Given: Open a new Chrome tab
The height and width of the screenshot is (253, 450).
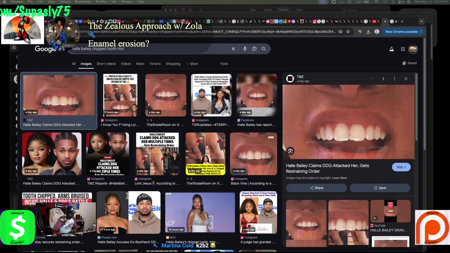Looking at the screenshot, I should point(402,21).
